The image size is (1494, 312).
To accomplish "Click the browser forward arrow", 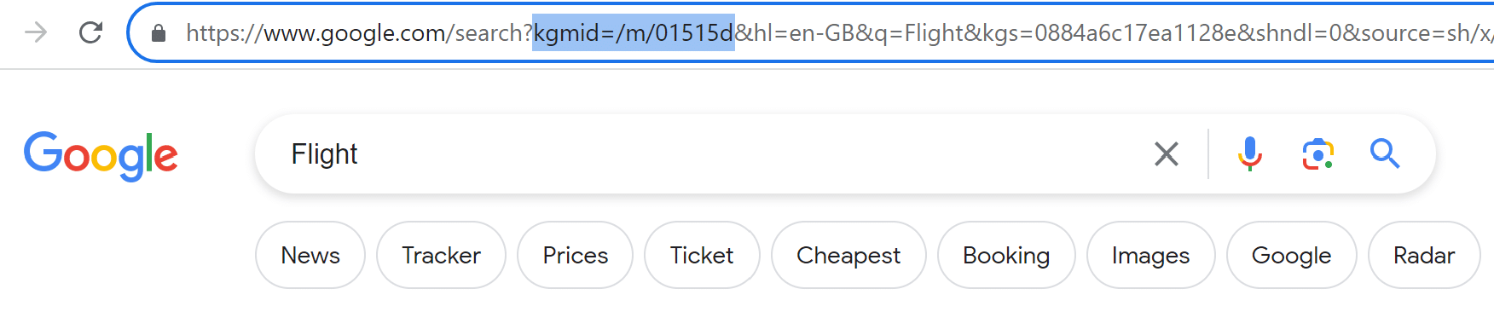I will tap(36, 32).
